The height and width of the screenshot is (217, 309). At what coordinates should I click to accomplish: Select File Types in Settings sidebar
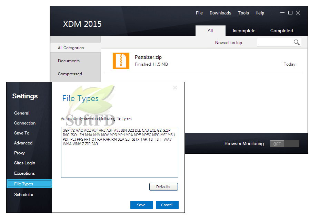(x=29, y=184)
